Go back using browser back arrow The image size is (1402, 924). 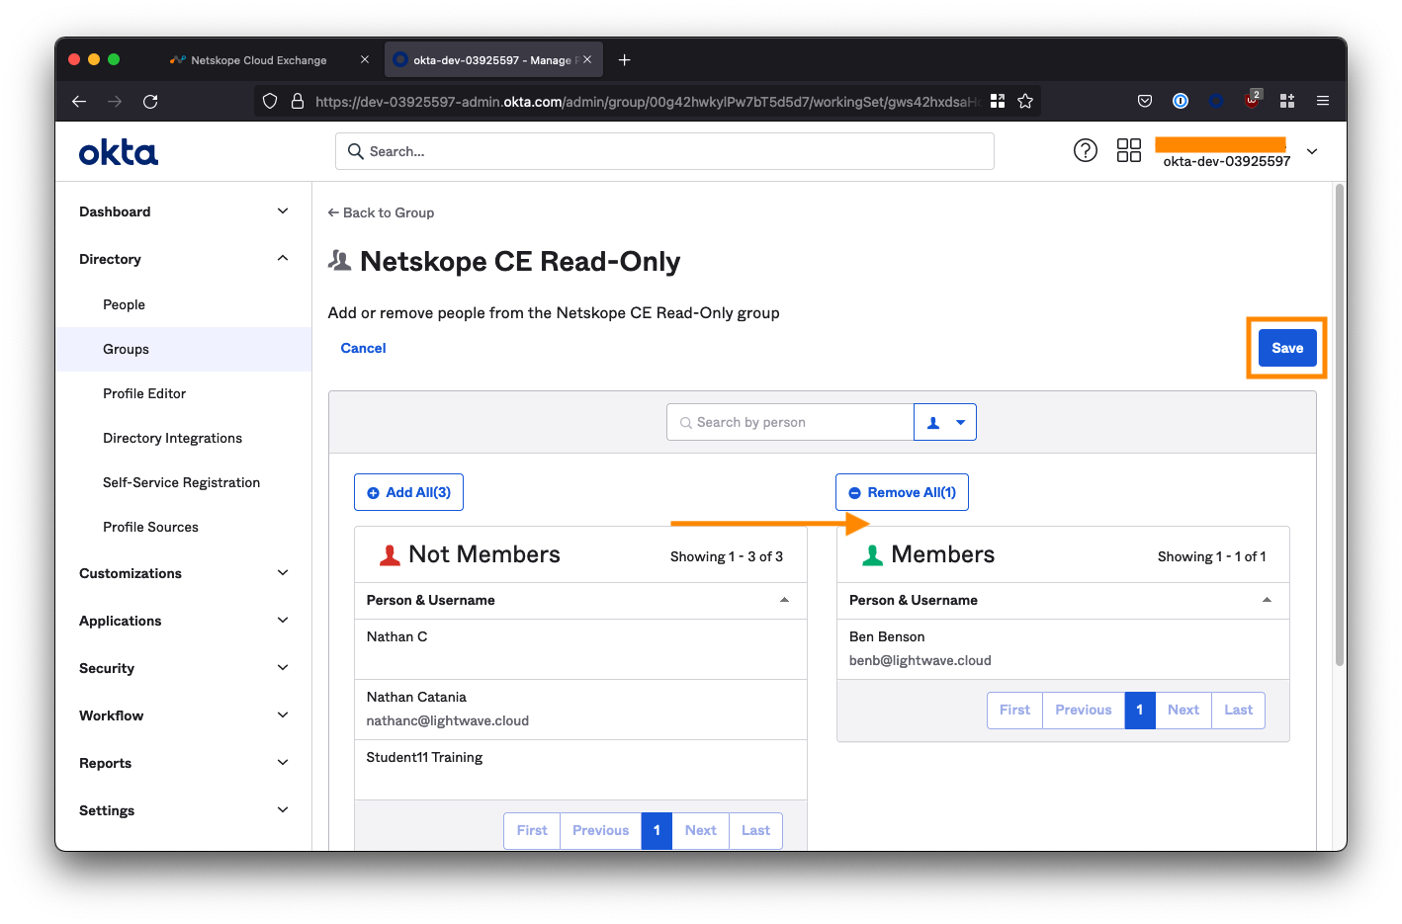(79, 101)
